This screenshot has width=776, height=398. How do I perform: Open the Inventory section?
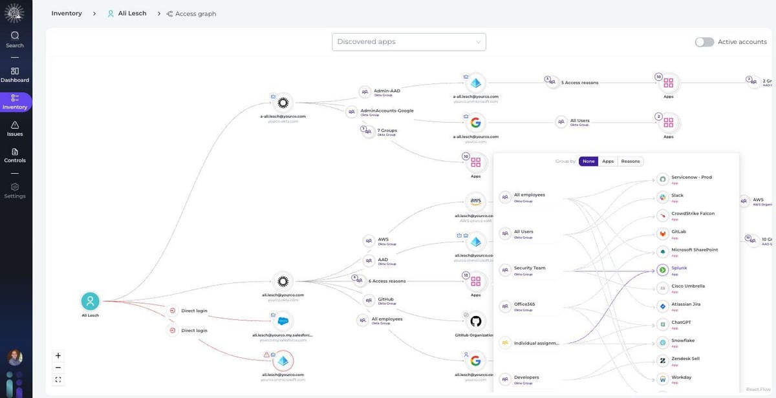coord(15,102)
